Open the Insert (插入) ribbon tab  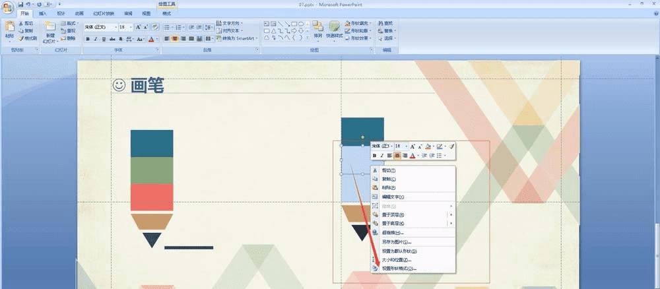[x=43, y=13]
